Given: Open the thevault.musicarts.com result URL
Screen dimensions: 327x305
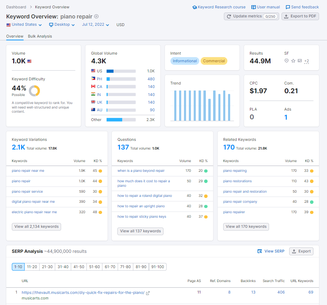Looking at the screenshot, I should (83, 293).
